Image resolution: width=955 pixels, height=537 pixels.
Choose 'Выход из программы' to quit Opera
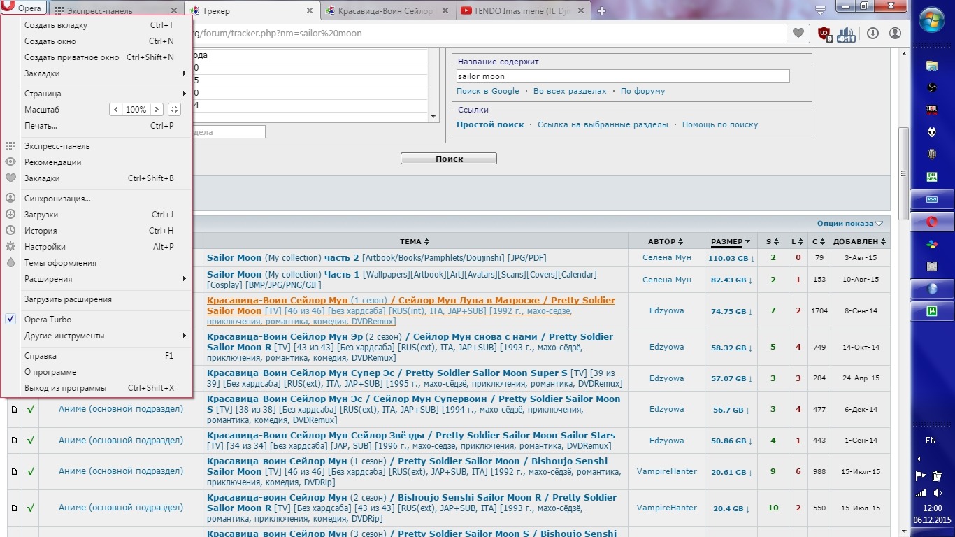pos(96,388)
